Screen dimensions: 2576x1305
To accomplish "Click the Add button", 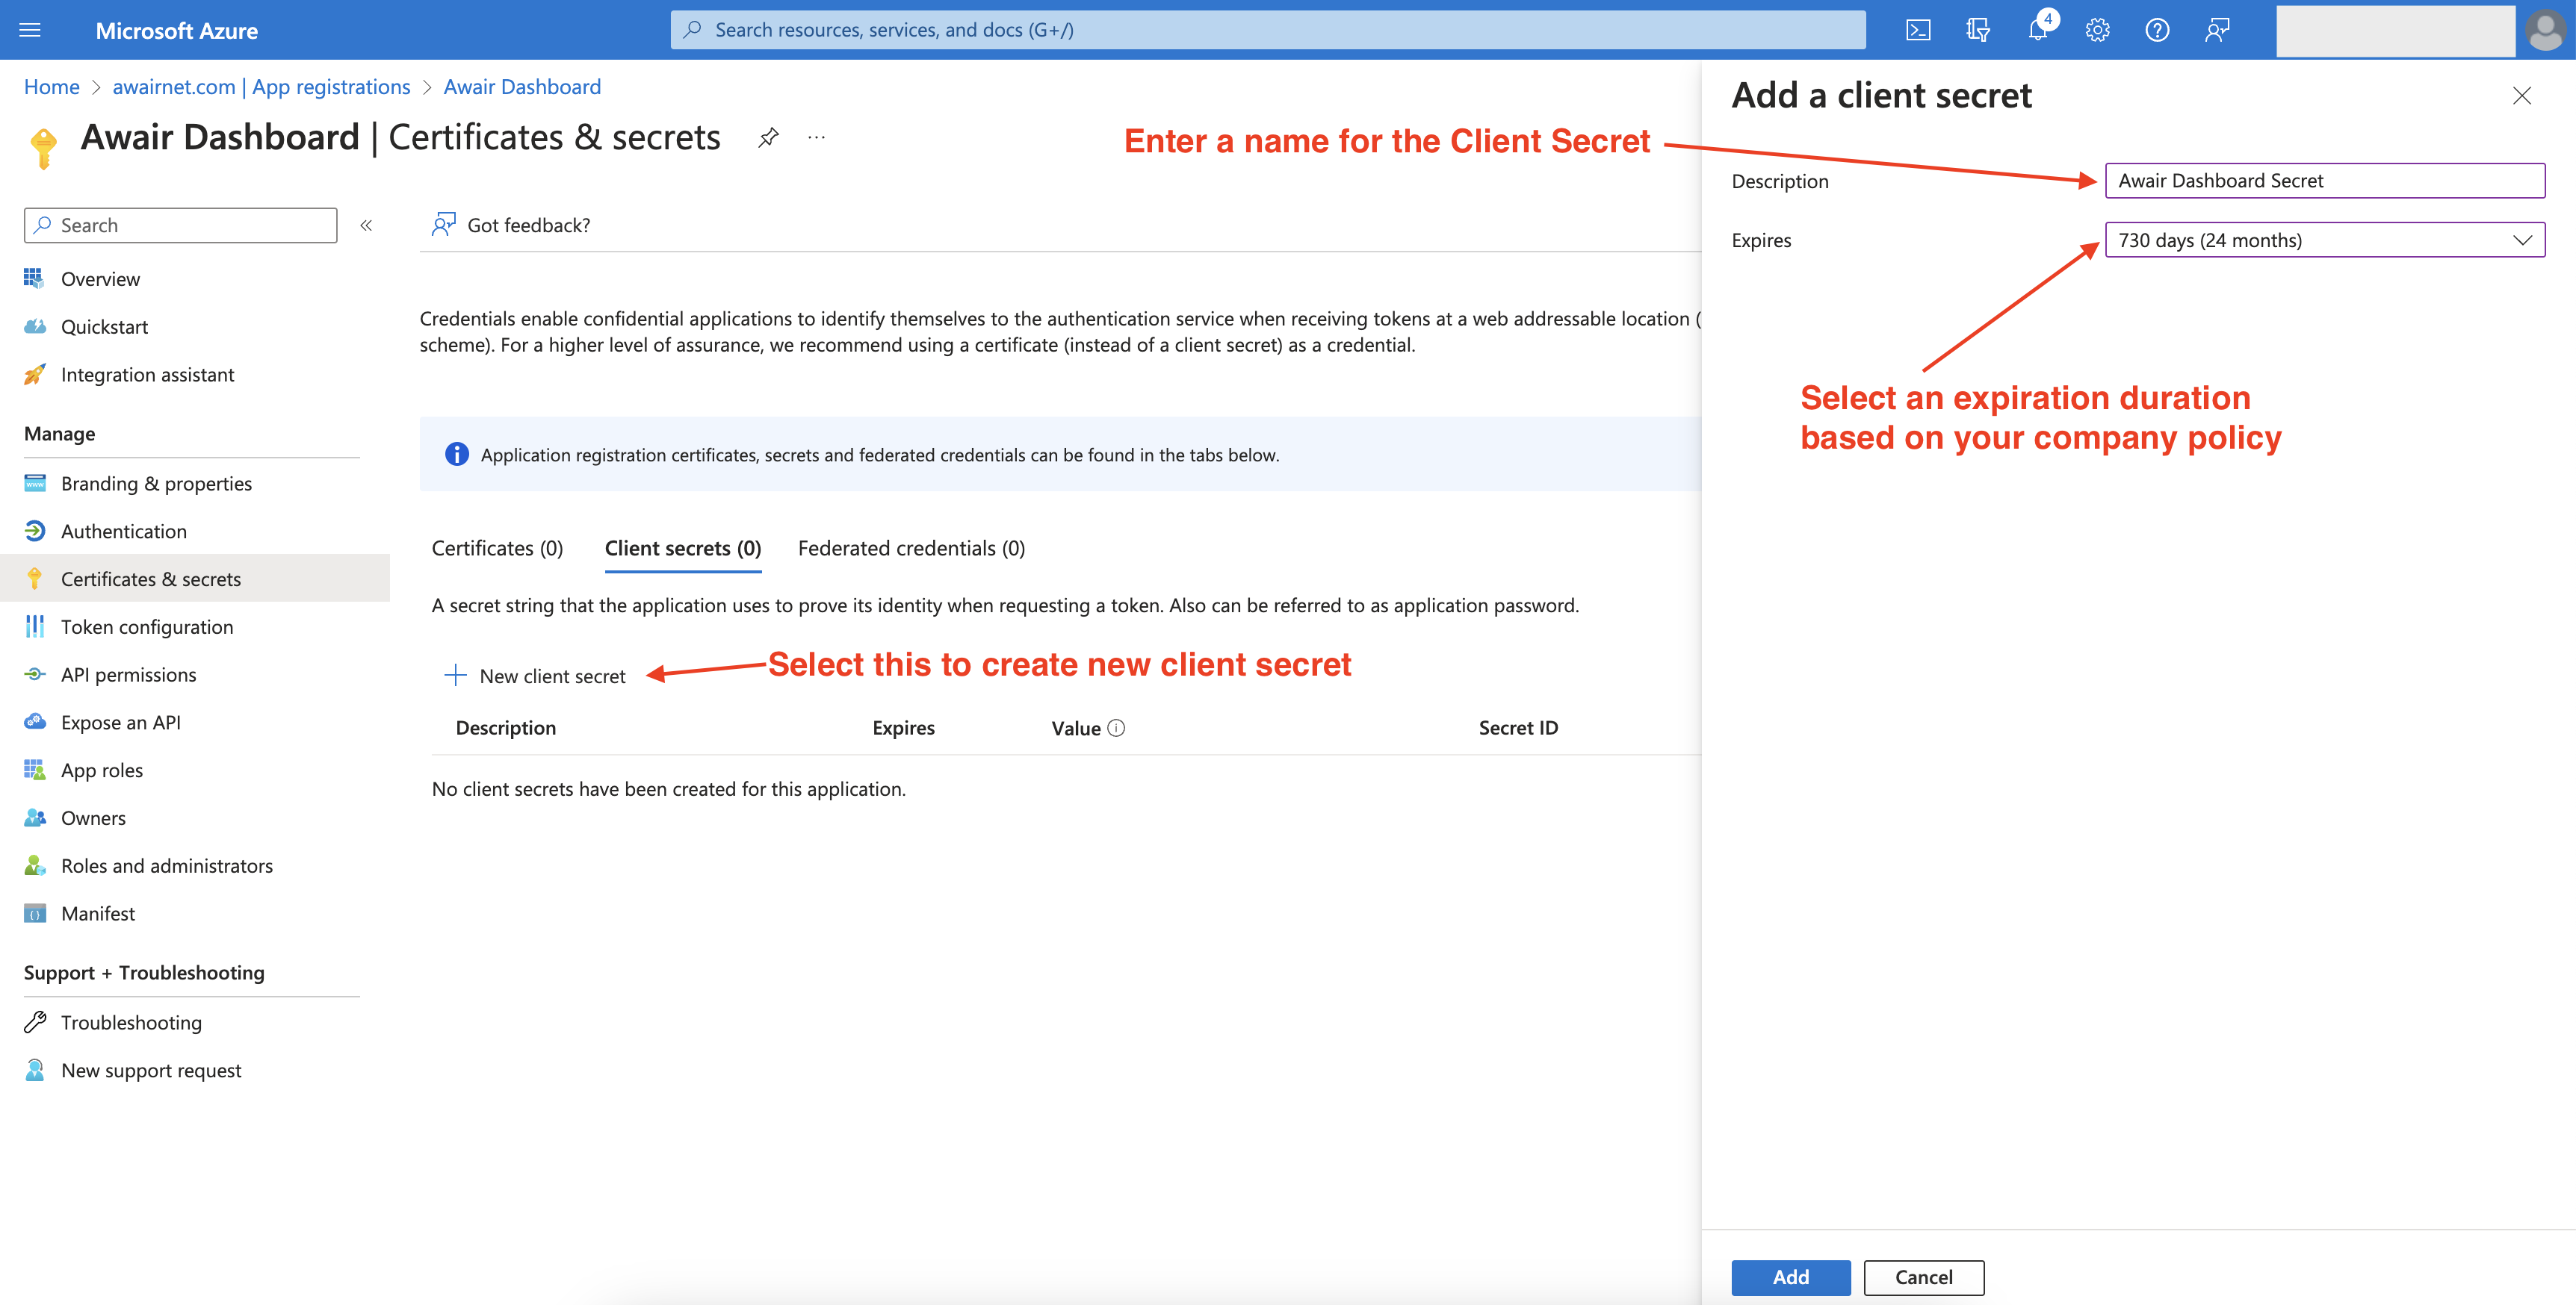I will [1790, 1277].
